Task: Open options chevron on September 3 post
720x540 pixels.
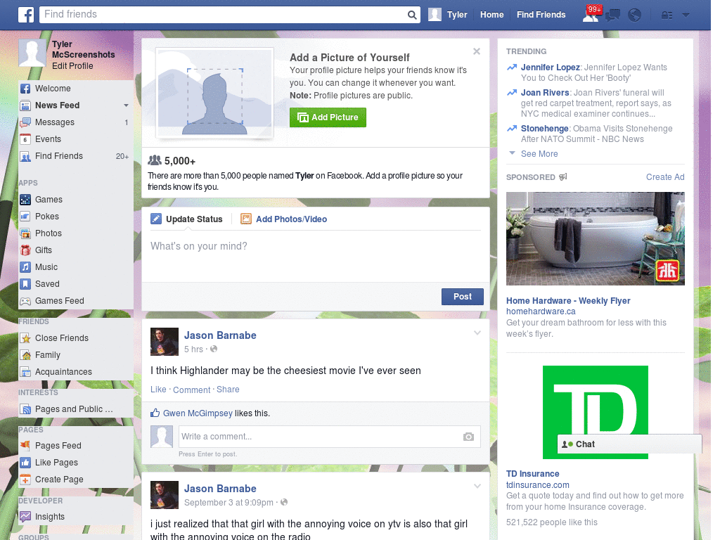Action: pos(477,486)
